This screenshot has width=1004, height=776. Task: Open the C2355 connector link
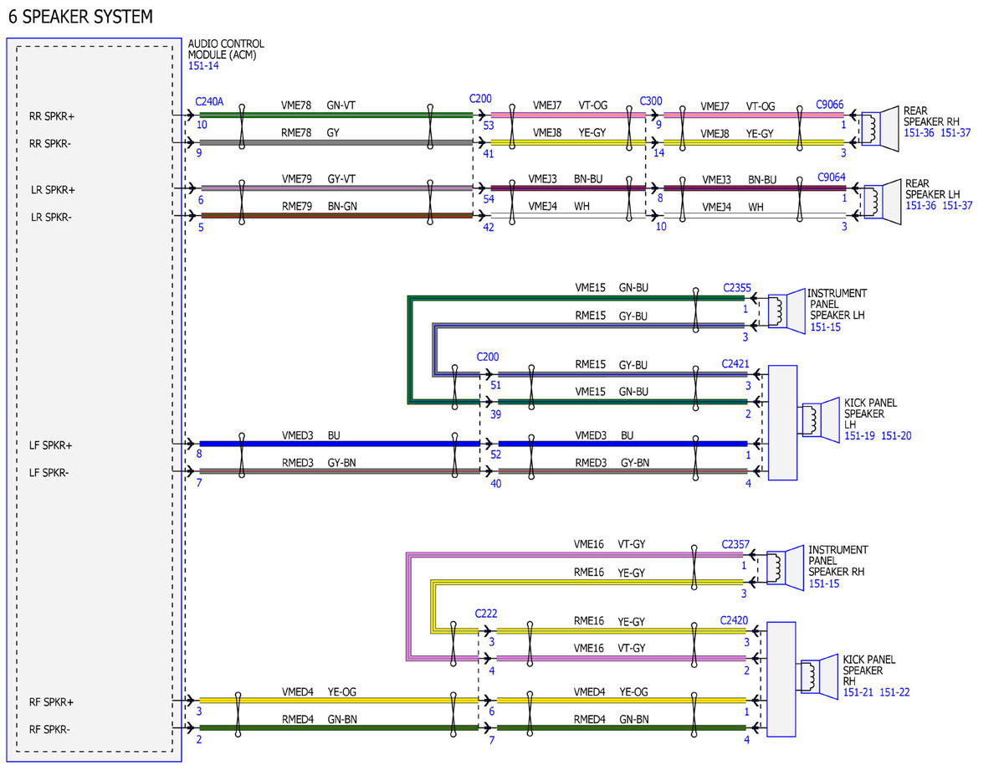pyautogui.click(x=737, y=288)
